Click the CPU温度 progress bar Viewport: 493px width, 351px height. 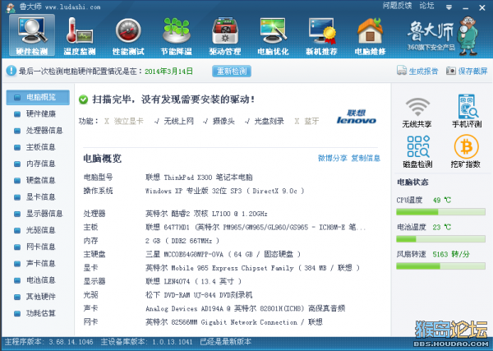440,212
